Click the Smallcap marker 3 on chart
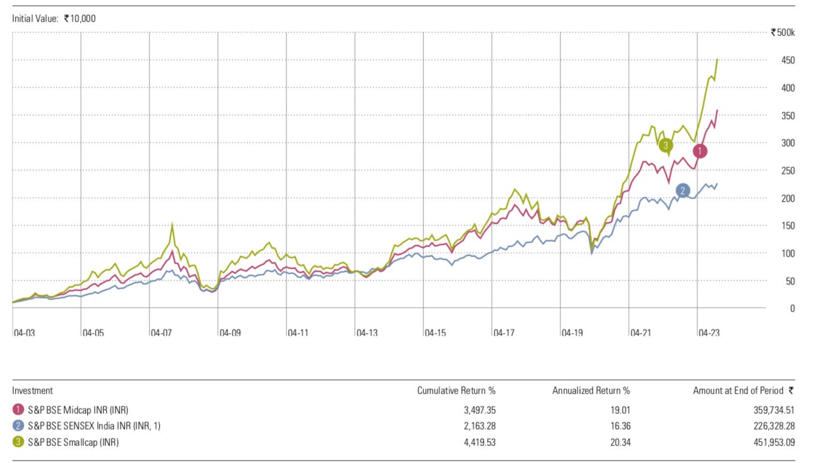 click(666, 145)
